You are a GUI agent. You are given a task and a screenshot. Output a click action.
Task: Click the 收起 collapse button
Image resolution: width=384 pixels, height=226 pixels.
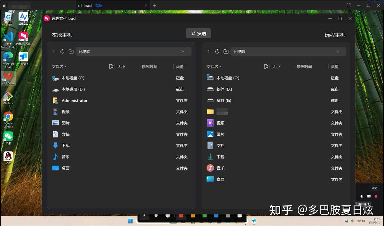click(374, 188)
